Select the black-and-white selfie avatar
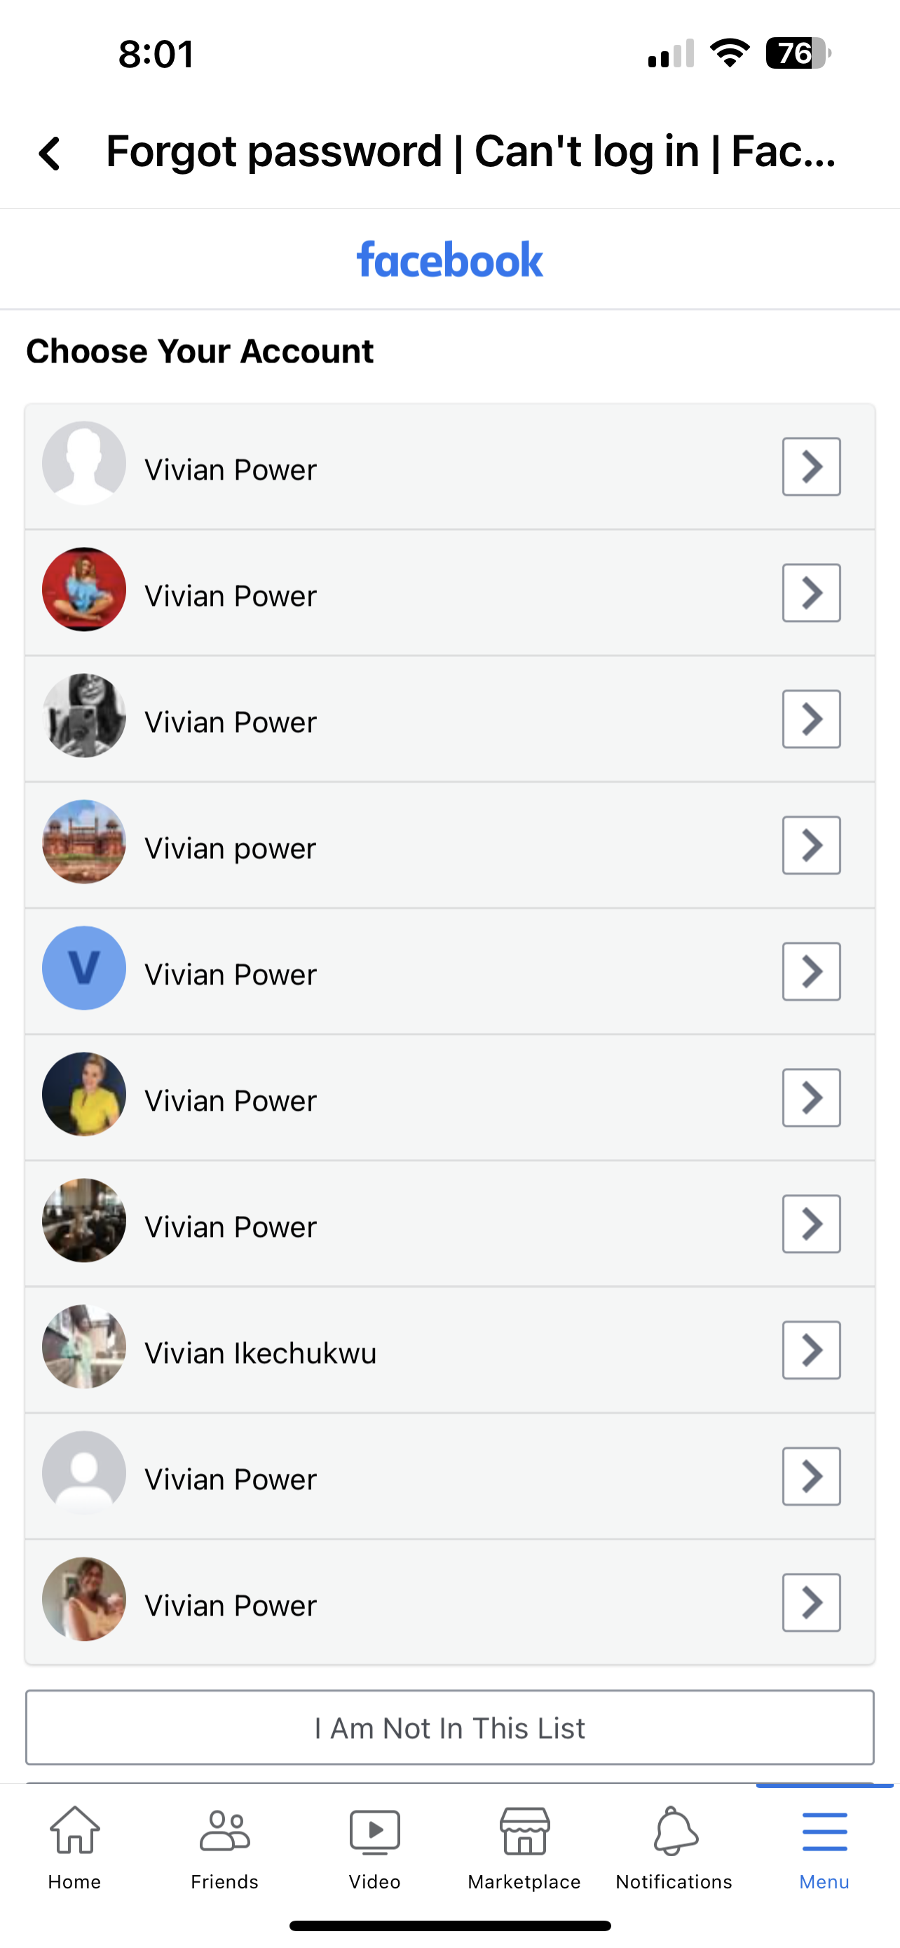900x1948 pixels. point(84,715)
